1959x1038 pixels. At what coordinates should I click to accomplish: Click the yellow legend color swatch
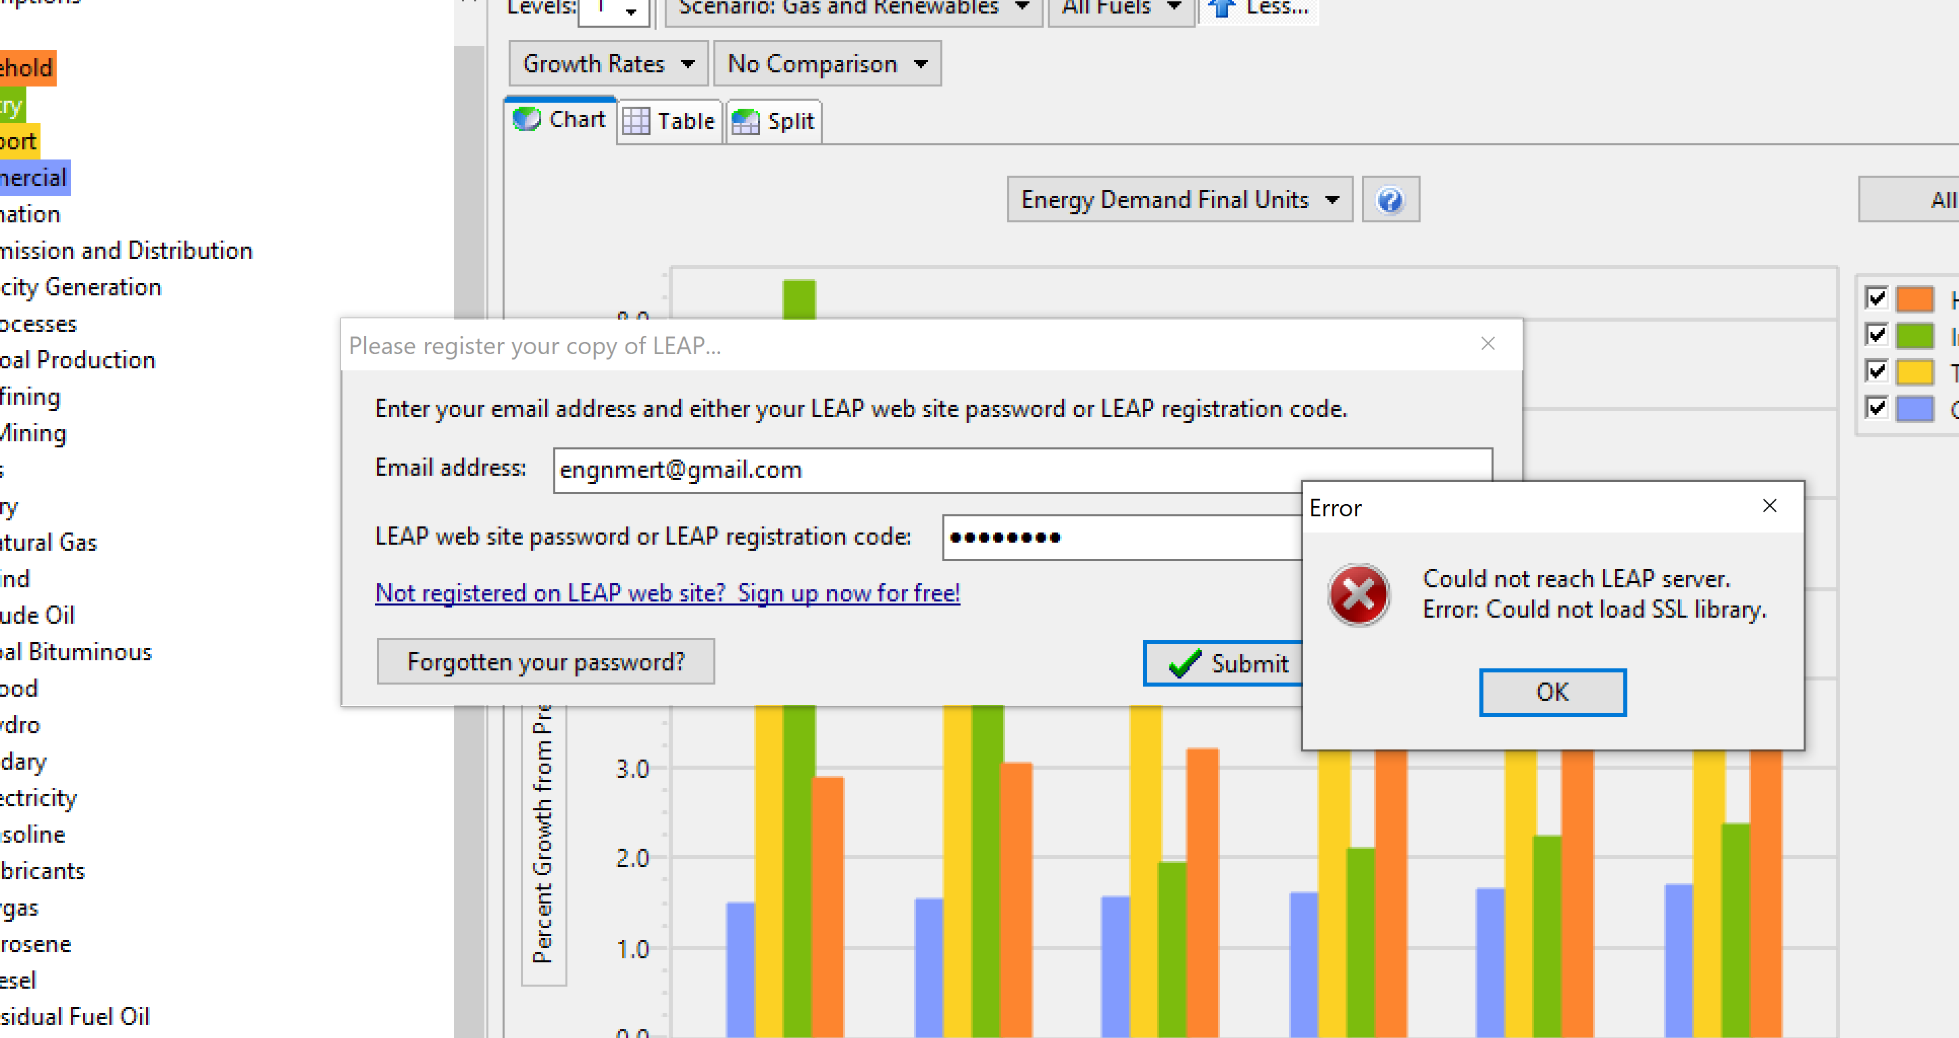(x=1914, y=372)
